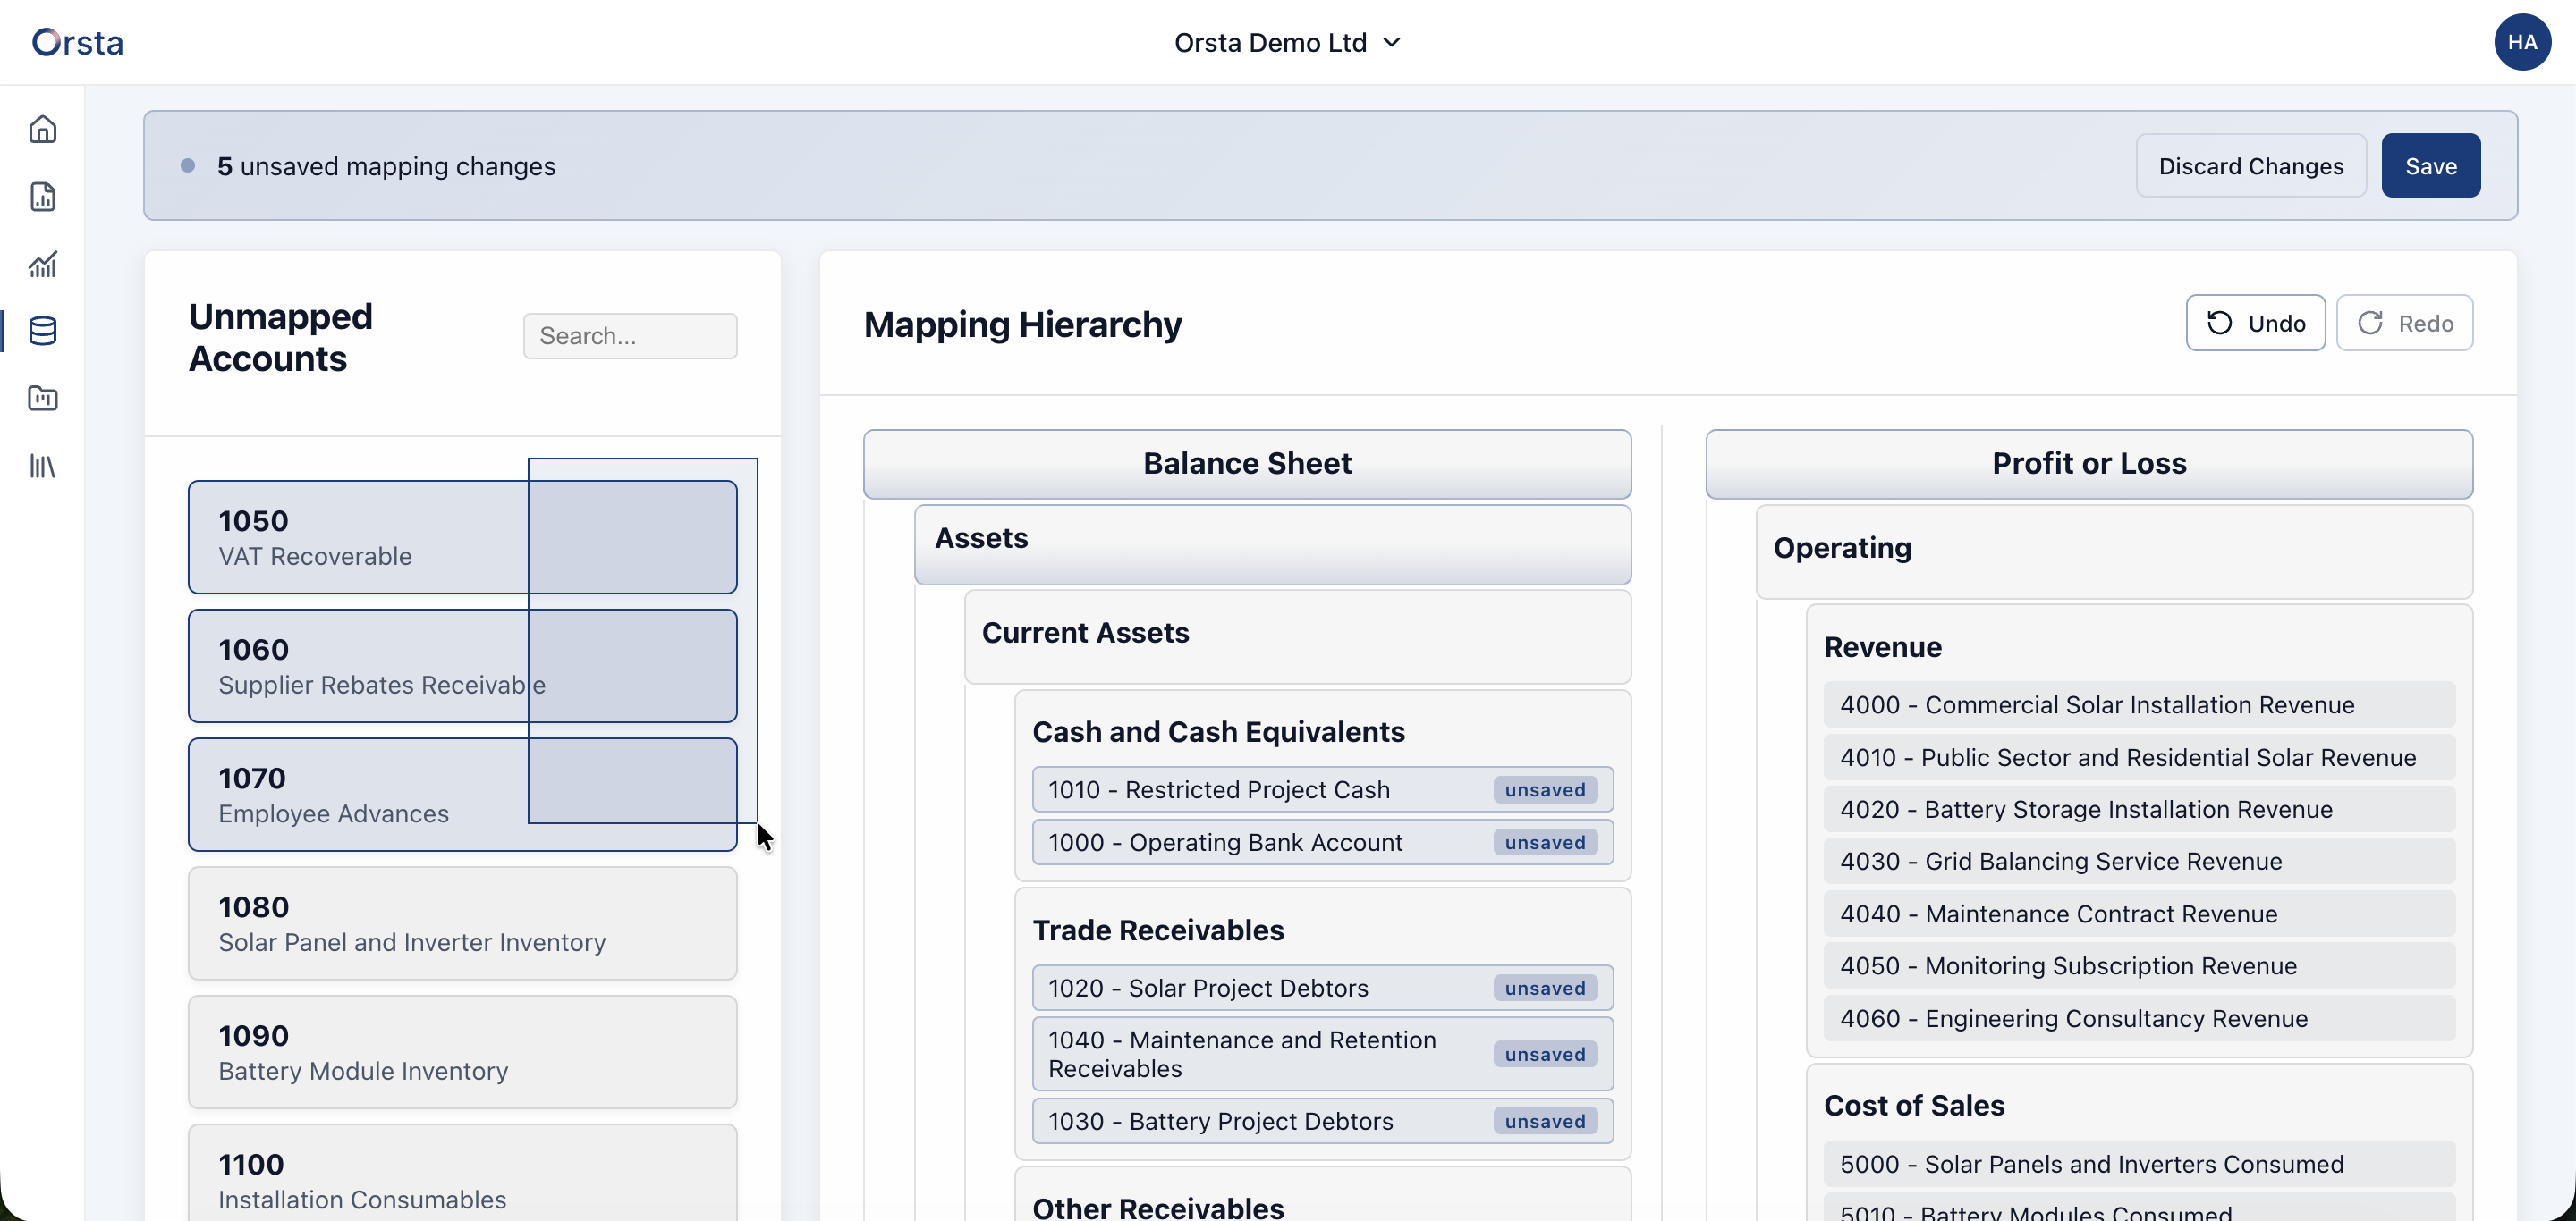Select the 1060 Supplier Rebates Receivable card
This screenshot has height=1221, width=2576.
coord(462,667)
